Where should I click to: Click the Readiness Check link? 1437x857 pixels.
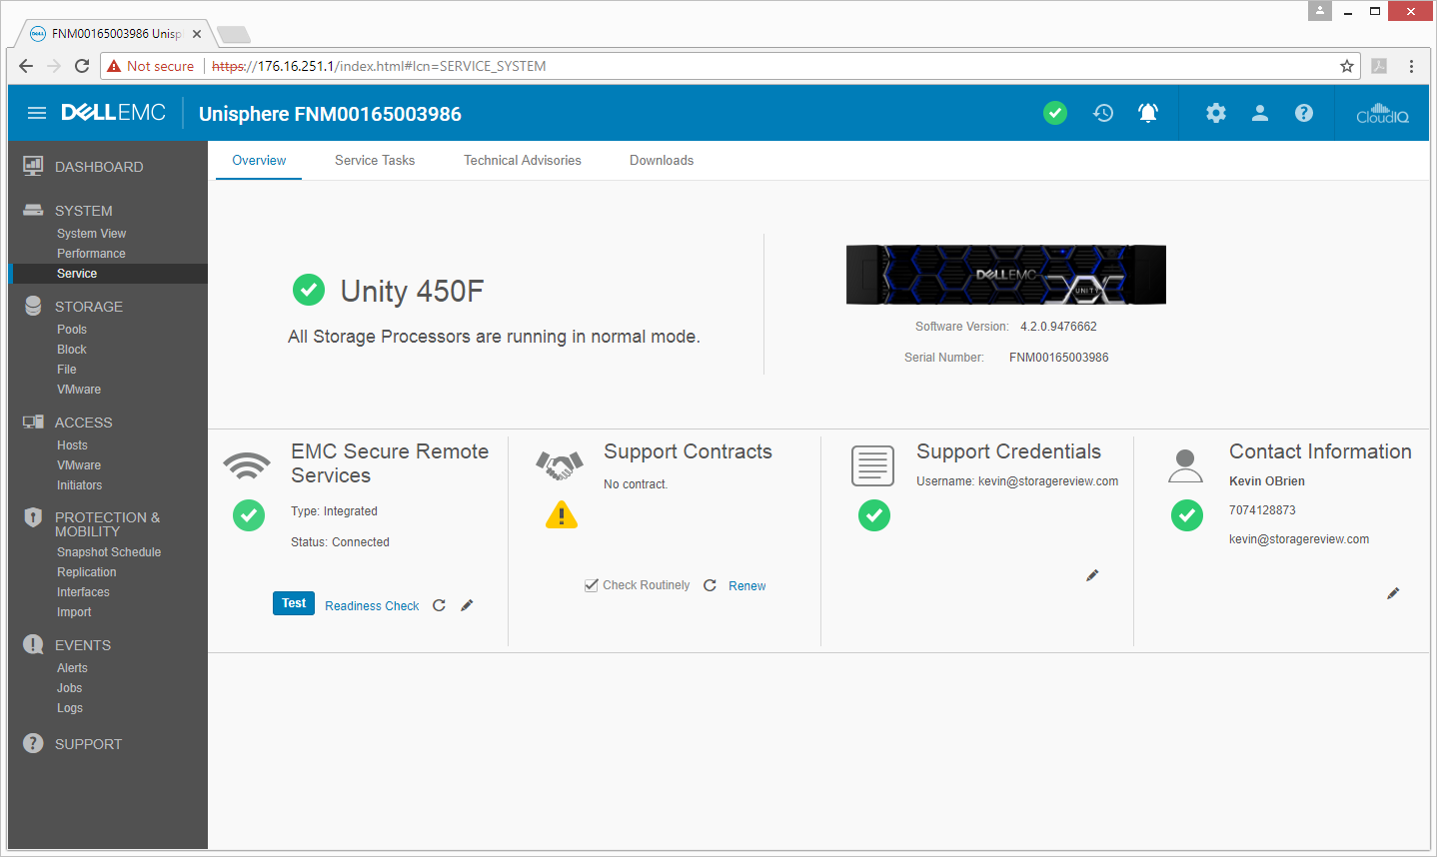(x=372, y=606)
